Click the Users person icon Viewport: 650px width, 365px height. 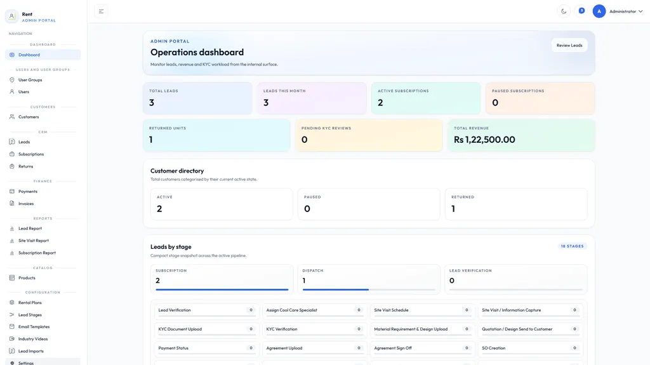point(11,91)
